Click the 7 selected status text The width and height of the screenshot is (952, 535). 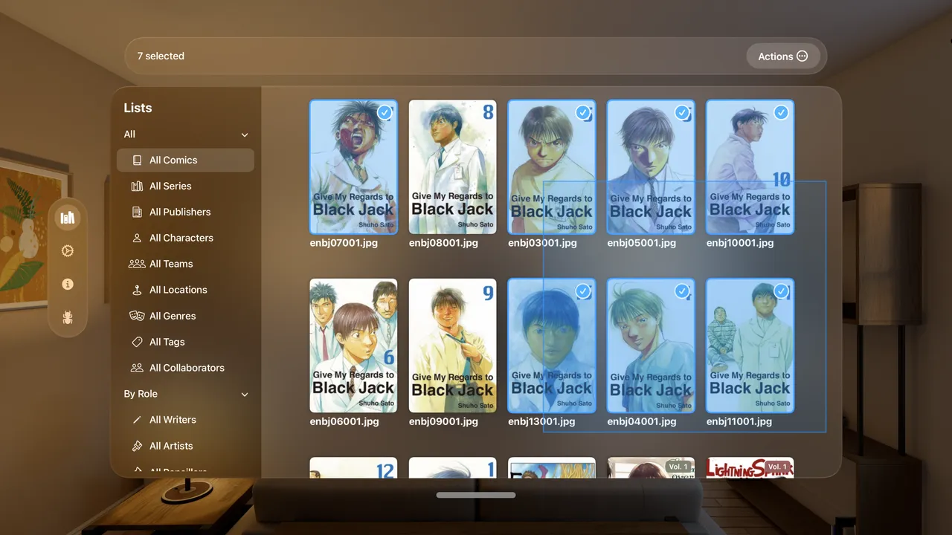(x=161, y=56)
